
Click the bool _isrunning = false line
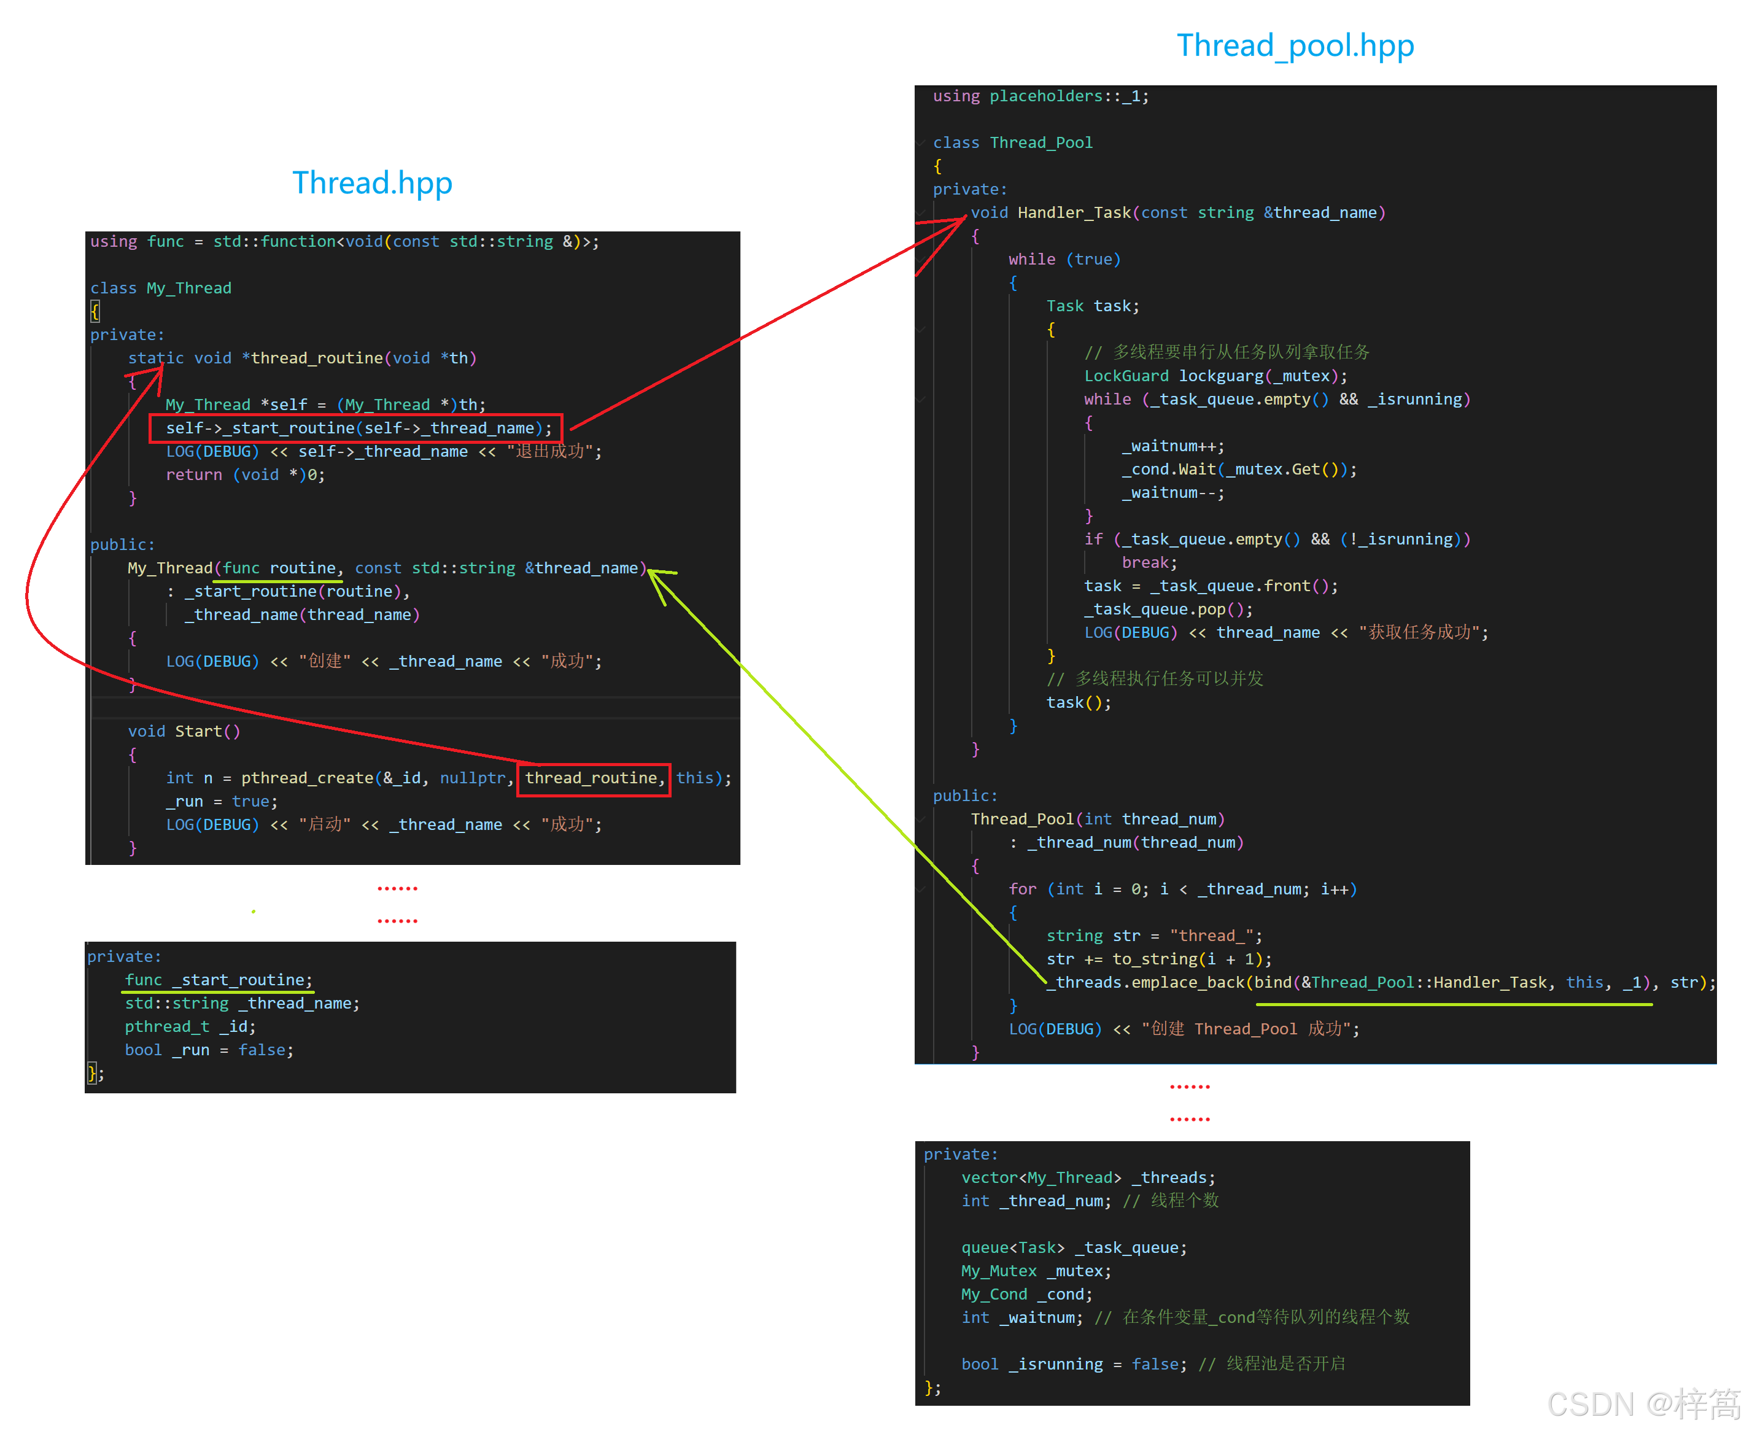click(1073, 1365)
